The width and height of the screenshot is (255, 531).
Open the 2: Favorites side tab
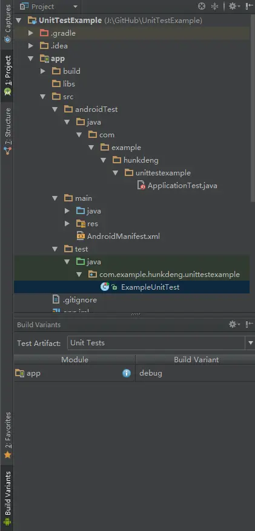7,435
